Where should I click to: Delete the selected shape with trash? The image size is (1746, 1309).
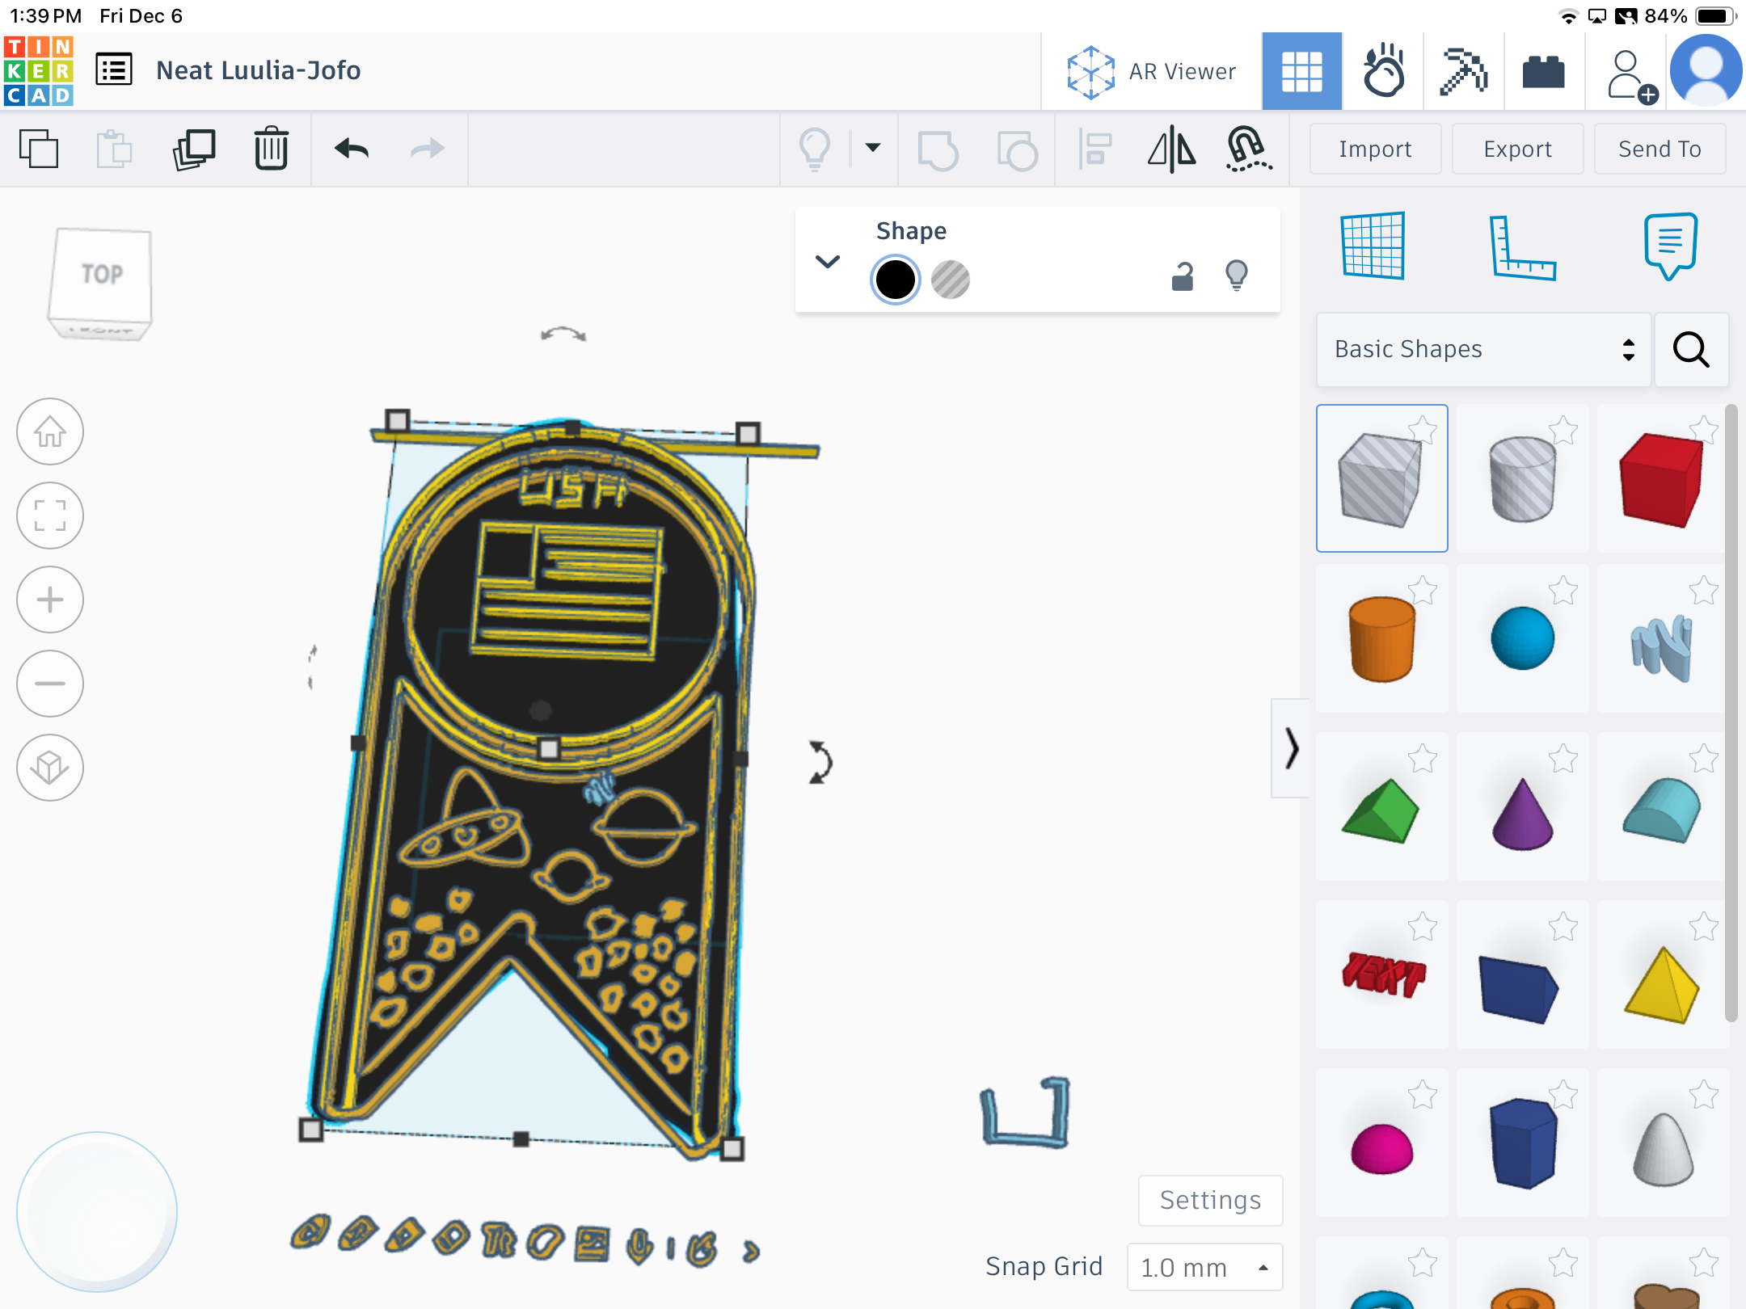tap(271, 149)
